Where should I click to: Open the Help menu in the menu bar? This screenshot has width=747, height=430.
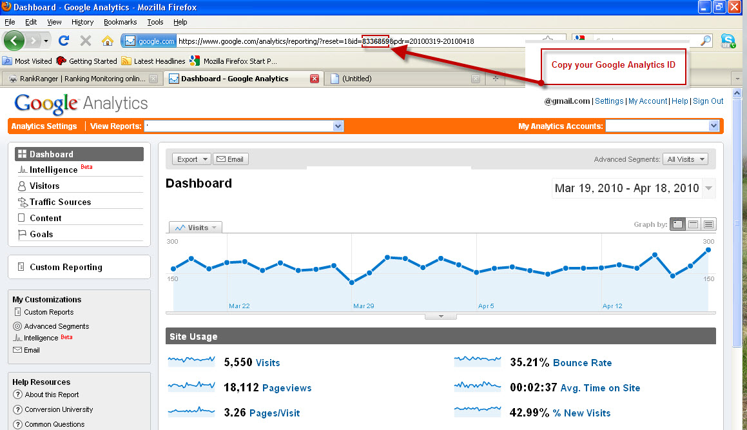coord(180,22)
